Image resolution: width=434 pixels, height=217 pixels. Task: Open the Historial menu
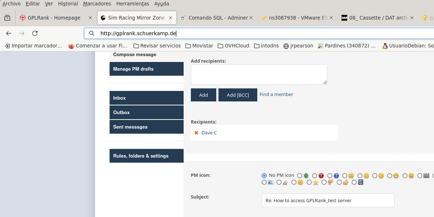point(68,4)
